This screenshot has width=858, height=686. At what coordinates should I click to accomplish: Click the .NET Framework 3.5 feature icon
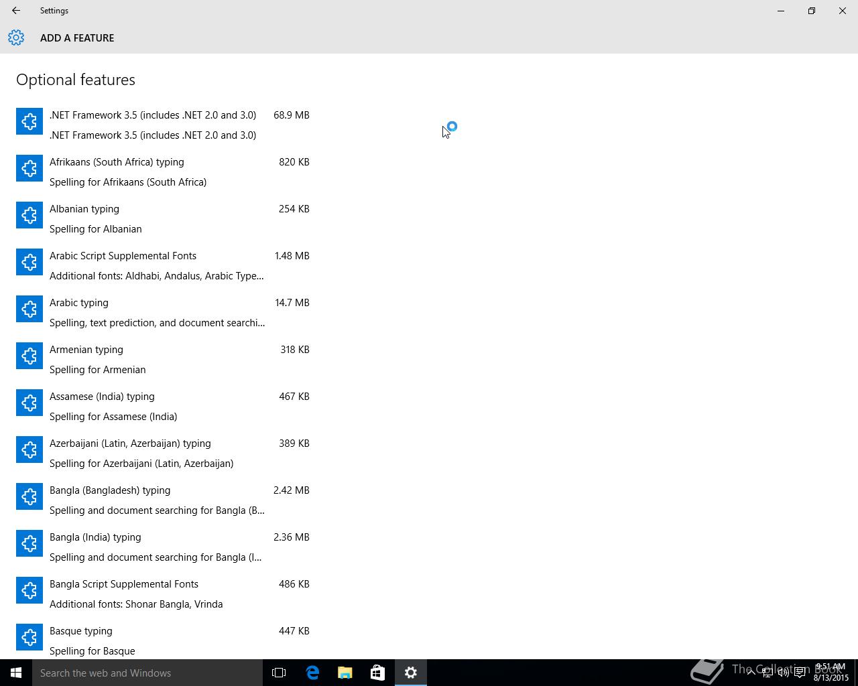29,121
